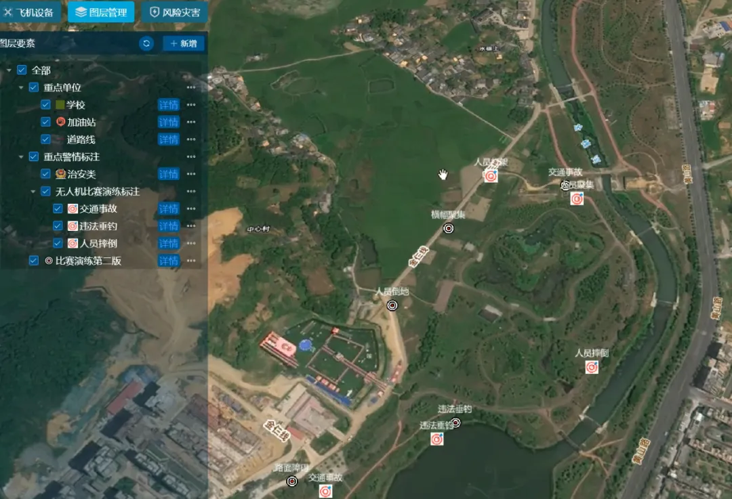Toggle the 交通事故 layer checkbox
Viewport: 732px width, 499px height.
pos(58,209)
